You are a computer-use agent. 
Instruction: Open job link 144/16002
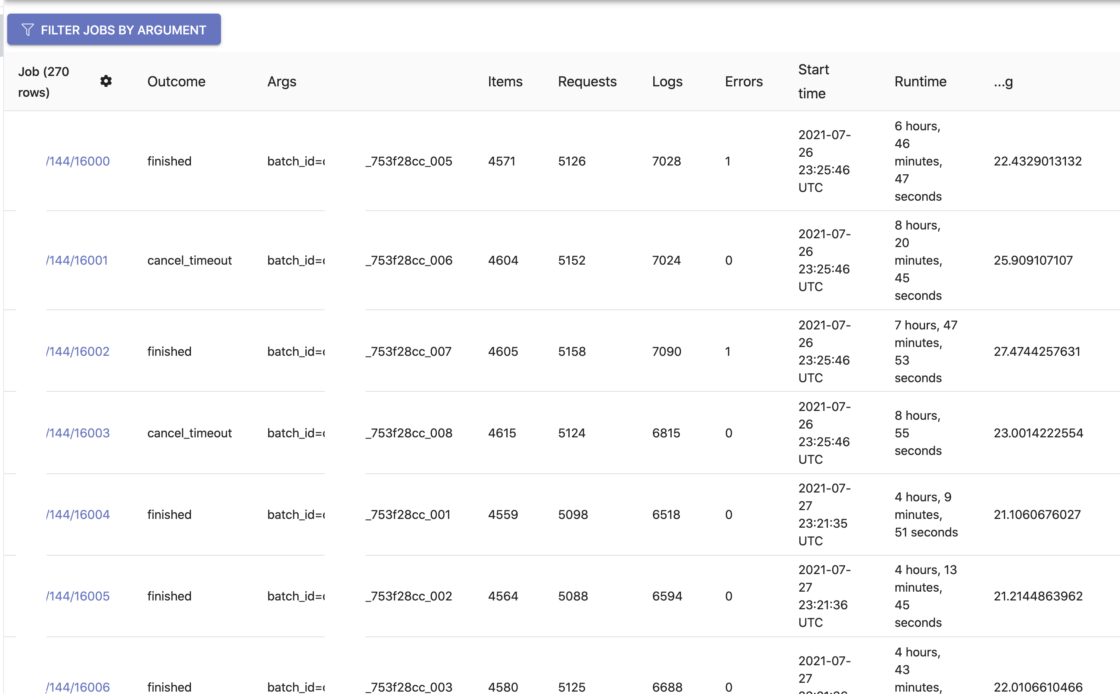coord(78,351)
